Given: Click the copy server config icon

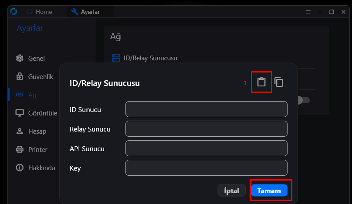Looking at the screenshot, I should (278, 82).
